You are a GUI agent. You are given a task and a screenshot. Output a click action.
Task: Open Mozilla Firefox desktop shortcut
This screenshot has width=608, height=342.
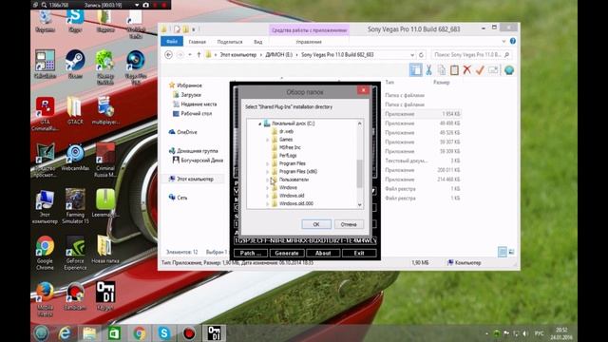coord(45,299)
